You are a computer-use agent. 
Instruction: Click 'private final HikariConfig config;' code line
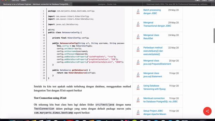tap(71, 38)
